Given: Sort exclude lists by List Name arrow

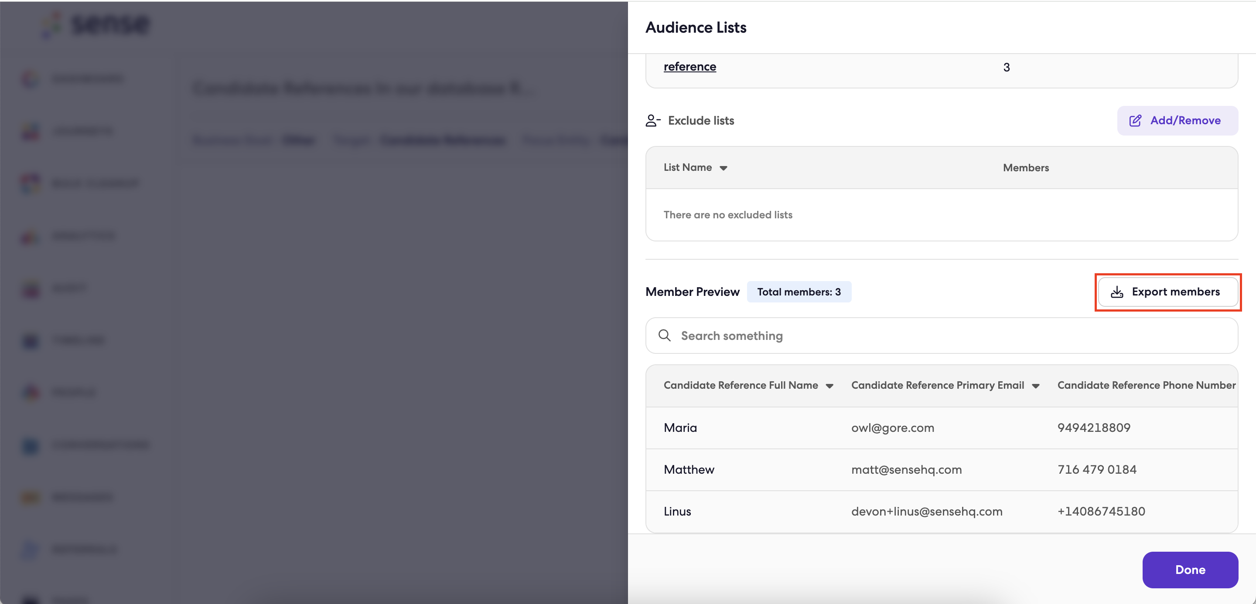Looking at the screenshot, I should [x=724, y=168].
